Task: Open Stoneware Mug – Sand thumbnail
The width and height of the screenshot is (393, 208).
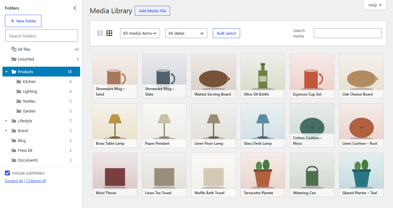Action: click(115, 76)
